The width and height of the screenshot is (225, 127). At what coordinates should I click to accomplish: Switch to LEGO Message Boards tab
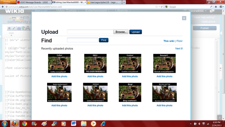pyautogui.click(x=34, y=2)
